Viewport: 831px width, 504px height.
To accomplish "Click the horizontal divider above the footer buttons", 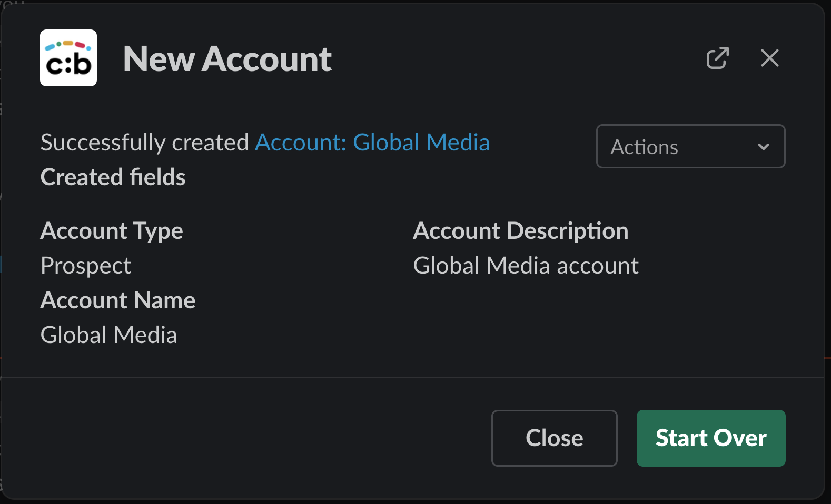I will point(411,377).
